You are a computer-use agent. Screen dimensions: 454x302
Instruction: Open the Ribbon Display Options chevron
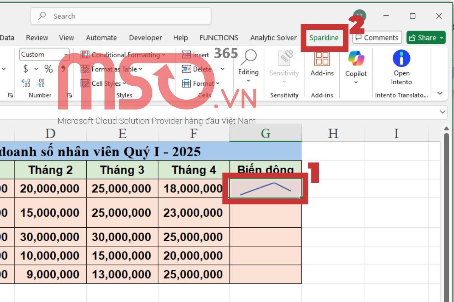[440, 93]
